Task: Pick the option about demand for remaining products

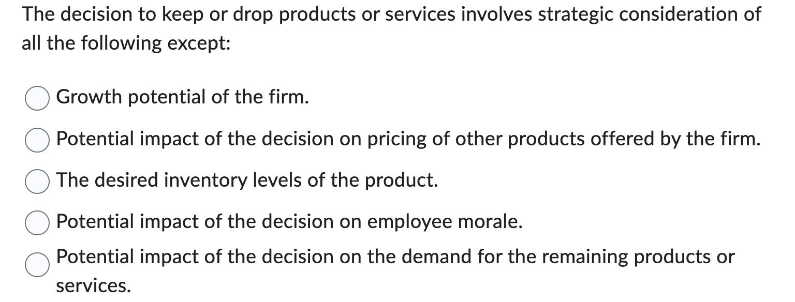Action: pos(36,266)
